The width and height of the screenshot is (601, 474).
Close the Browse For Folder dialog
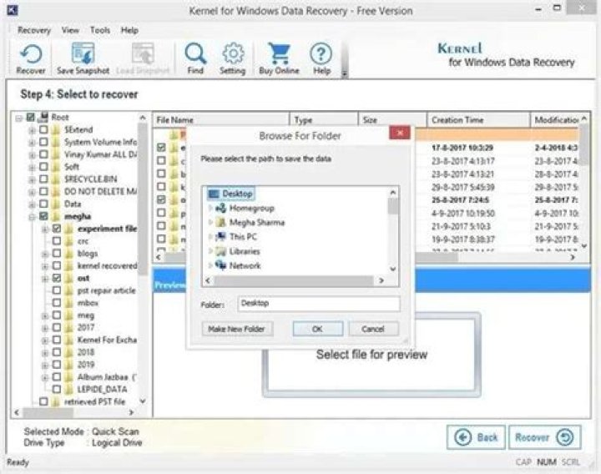tap(399, 133)
